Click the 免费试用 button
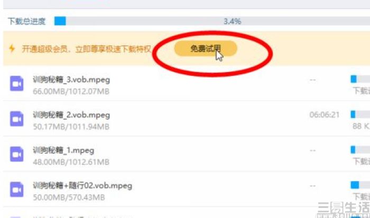The height and width of the screenshot is (218, 370). 206,48
